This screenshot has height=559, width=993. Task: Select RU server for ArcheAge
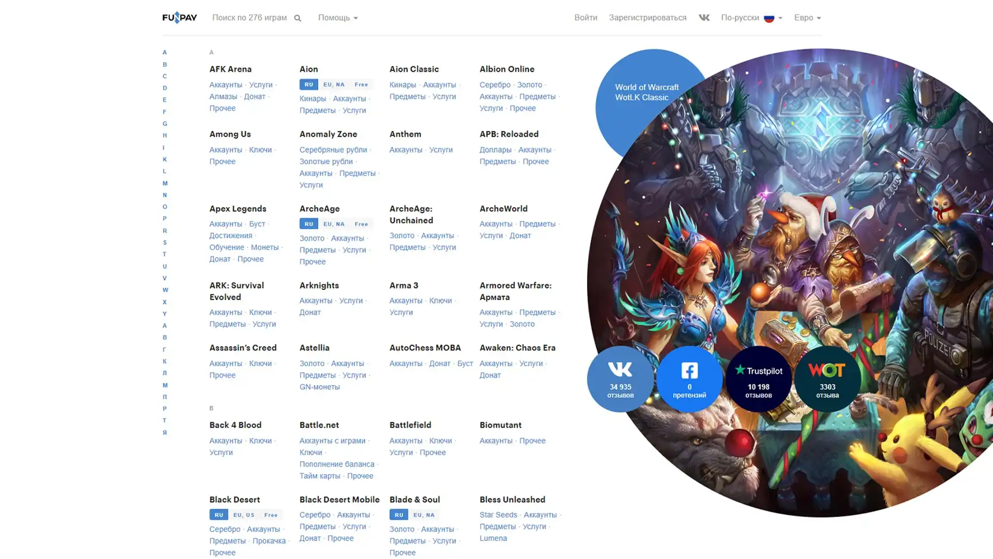tap(309, 224)
